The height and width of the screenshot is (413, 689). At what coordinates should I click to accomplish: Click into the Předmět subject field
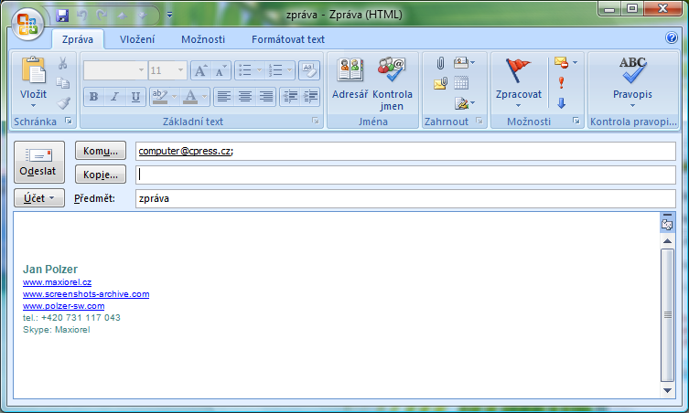pyautogui.click(x=405, y=198)
